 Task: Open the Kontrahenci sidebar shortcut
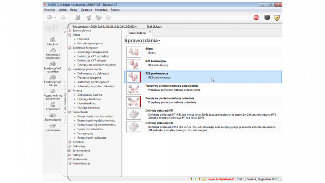point(53,106)
